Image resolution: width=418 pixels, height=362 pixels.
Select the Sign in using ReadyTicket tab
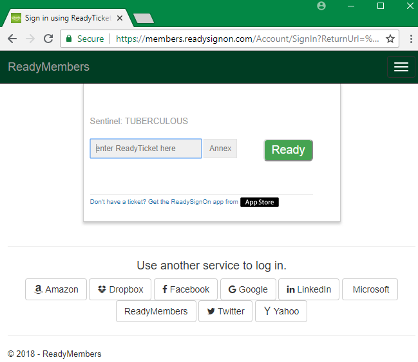coord(66,18)
